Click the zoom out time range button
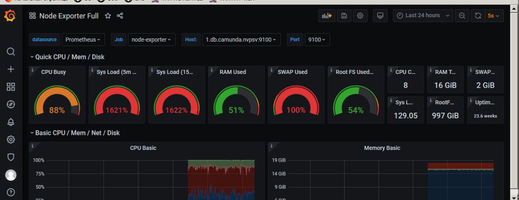 tap(462, 16)
